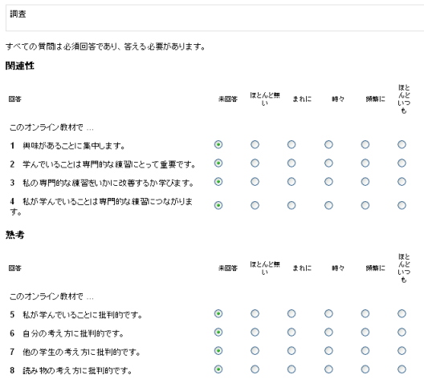Viewport: 424px width, 383px height.
Task: Select 頻繁に for question 6
Action: 365,333
